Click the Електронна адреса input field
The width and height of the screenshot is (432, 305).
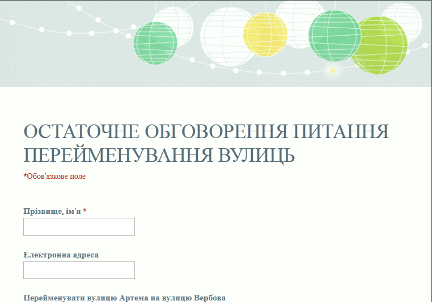click(79, 270)
